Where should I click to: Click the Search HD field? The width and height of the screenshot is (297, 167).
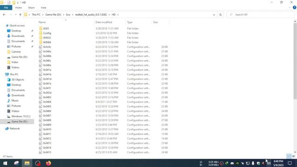click(260, 14)
